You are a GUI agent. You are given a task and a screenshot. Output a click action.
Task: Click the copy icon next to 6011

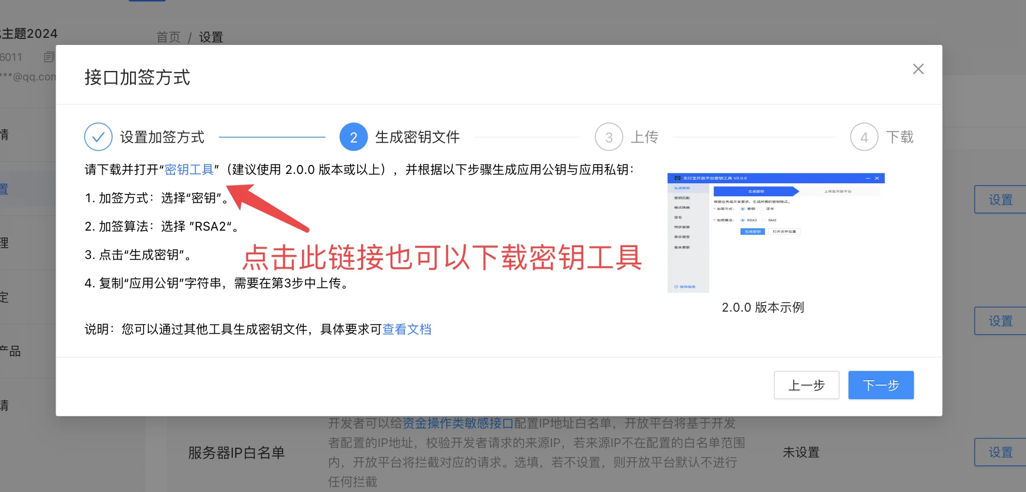49,57
